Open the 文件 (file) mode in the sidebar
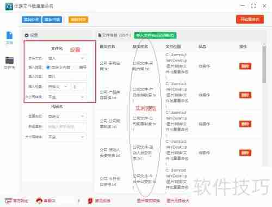This screenshot has width=272, height=207. (9, 38)
